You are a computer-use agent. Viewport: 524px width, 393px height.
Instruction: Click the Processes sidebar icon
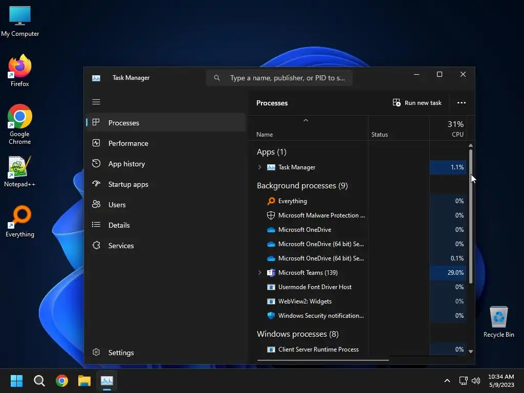pyautogui.click(x=96, y=122)
